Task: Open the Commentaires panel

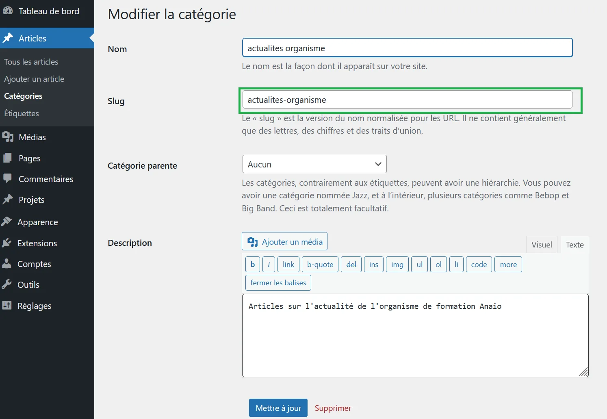Action: pyautogui.click(x=45, y=179)
